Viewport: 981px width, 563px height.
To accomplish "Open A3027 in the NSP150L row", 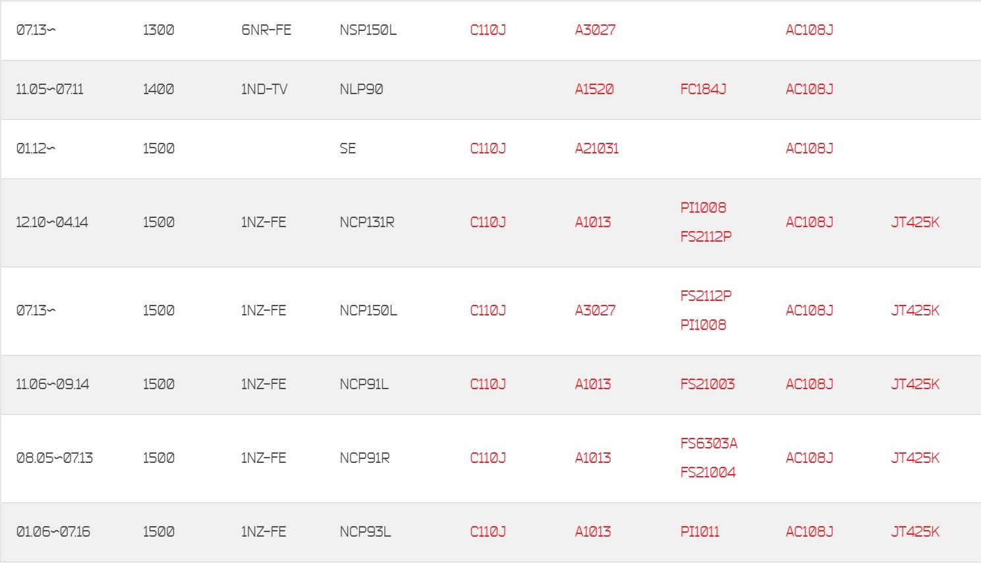I will 595,30.
